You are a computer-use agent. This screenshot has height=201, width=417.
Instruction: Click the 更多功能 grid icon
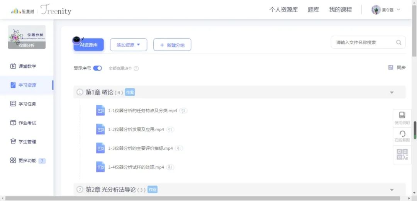point(13,160)
